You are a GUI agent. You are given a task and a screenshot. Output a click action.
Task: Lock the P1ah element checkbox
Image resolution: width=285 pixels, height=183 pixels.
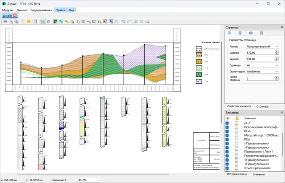(236, 131)
